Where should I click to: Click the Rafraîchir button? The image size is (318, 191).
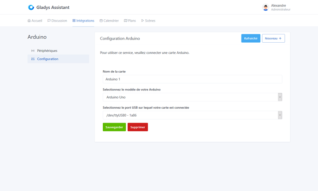coord(251,39)
